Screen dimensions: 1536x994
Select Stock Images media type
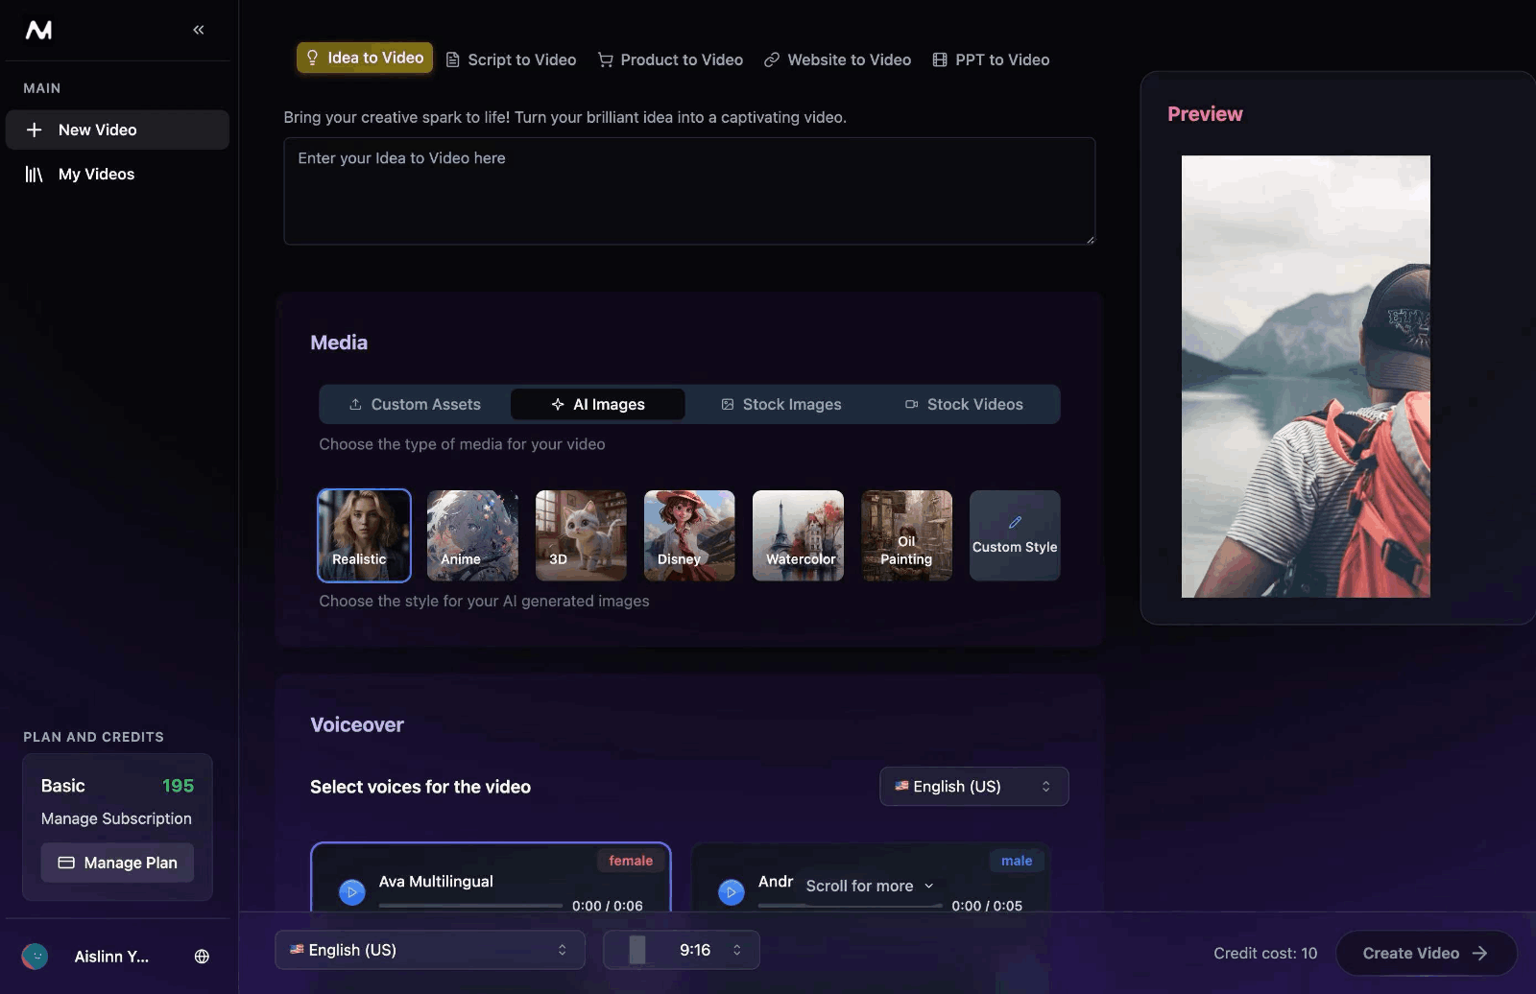[x=781, y=404]
